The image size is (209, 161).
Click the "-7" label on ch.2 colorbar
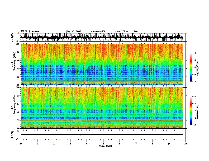click(194, 125)
